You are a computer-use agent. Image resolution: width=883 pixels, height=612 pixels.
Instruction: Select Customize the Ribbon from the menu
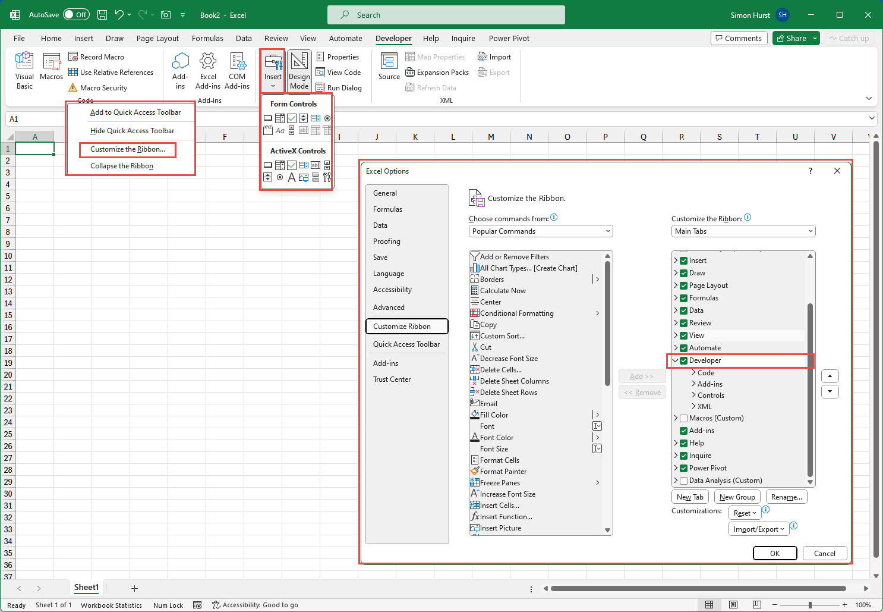(x=127, y=149)
